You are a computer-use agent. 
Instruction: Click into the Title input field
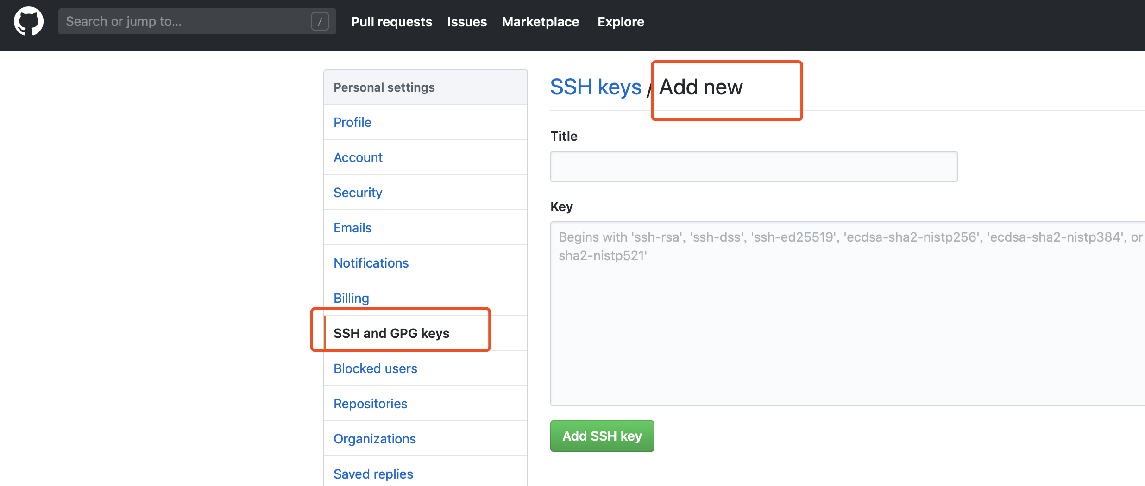[x=754, y=167]
